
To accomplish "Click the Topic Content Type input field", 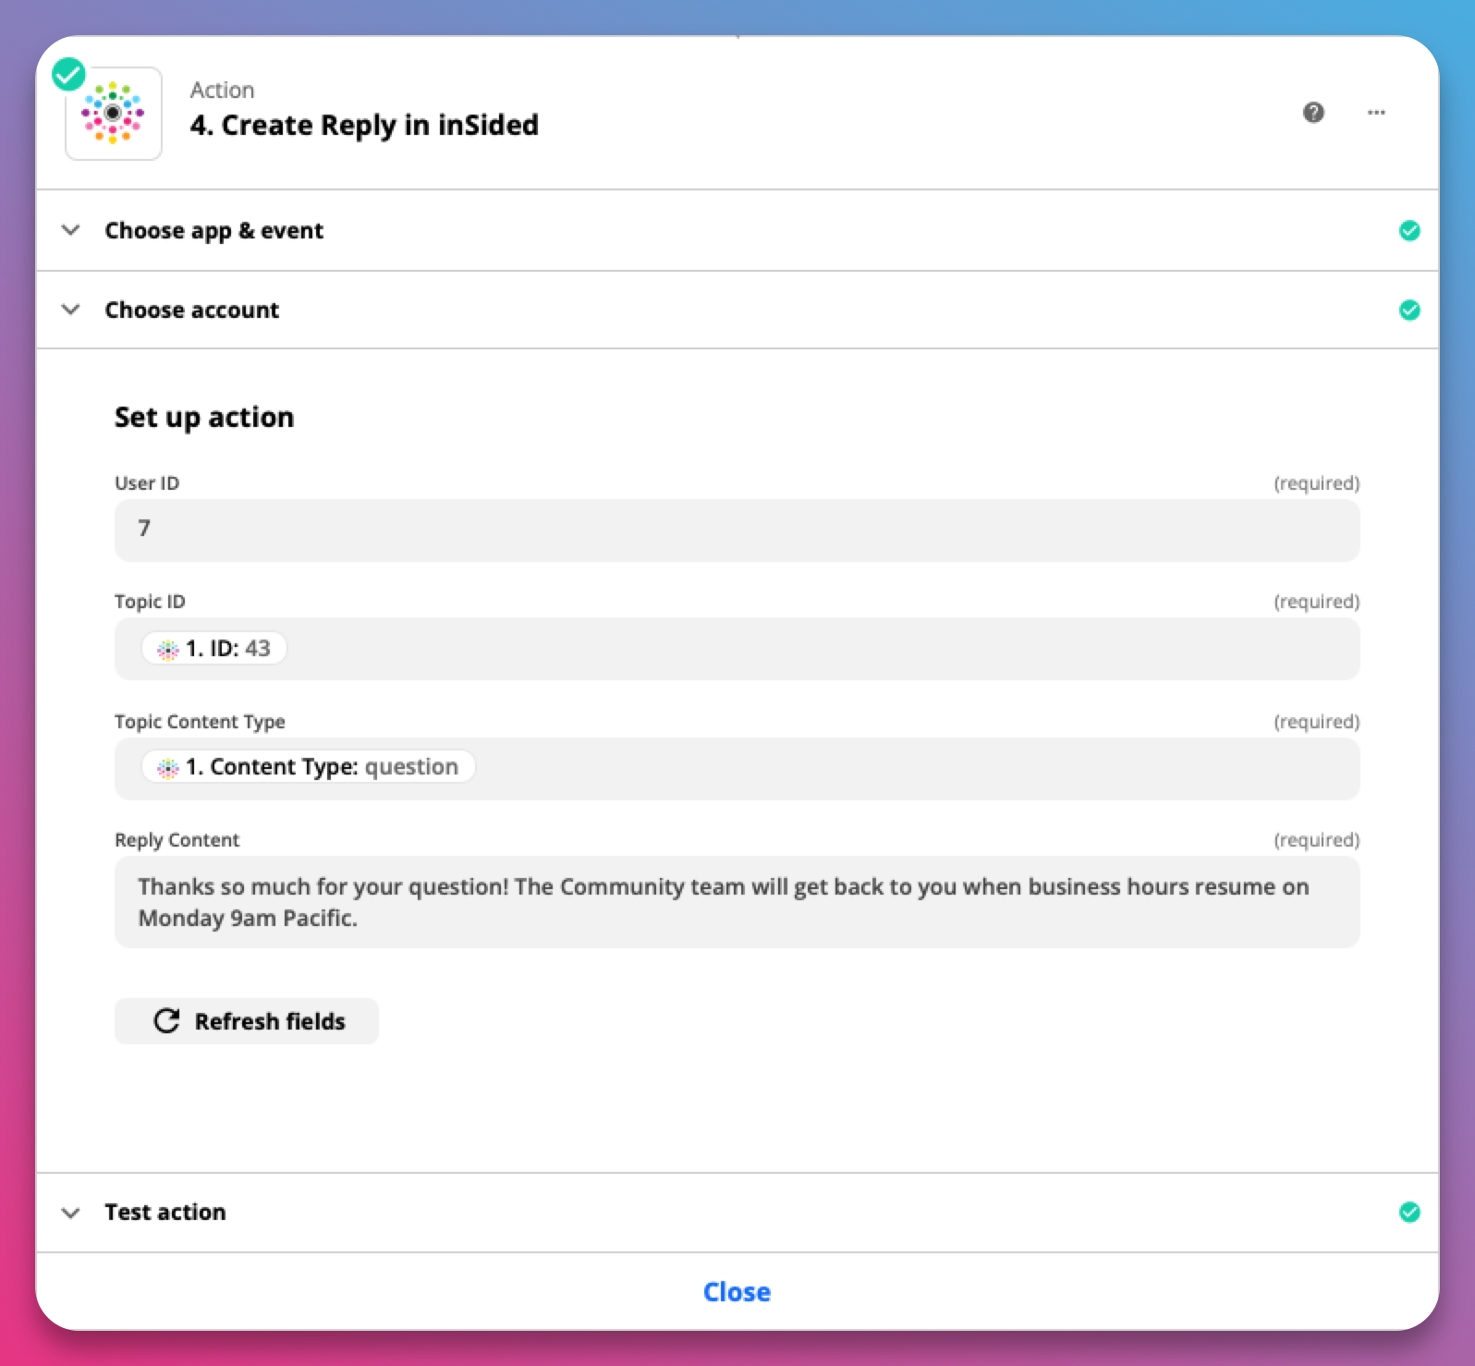I will 737,768.
